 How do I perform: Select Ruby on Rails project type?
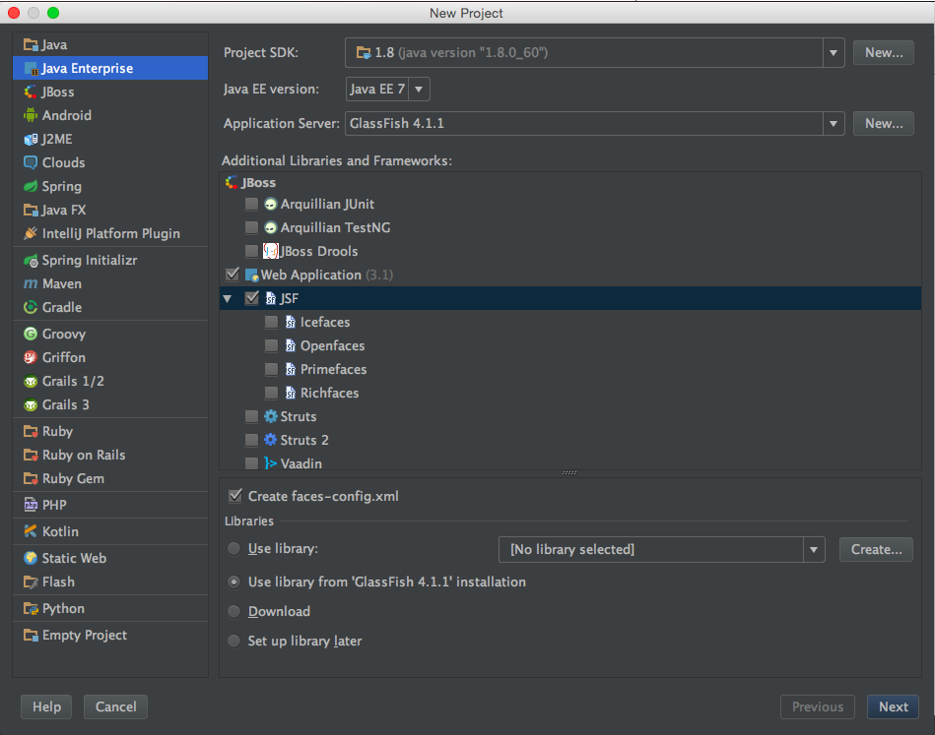click(x=110, y=455)
